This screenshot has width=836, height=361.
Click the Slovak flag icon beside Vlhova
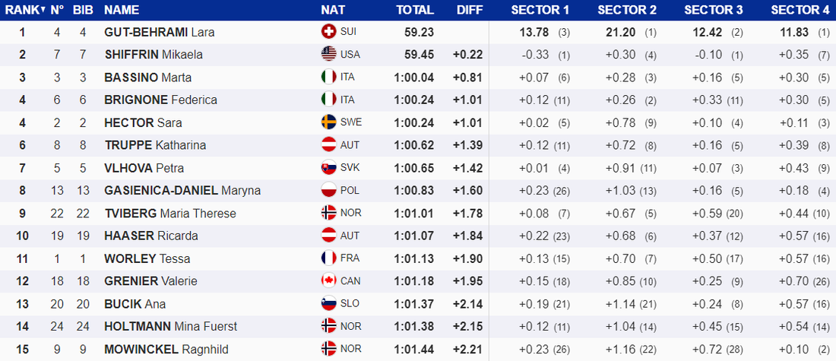(328, 168)
